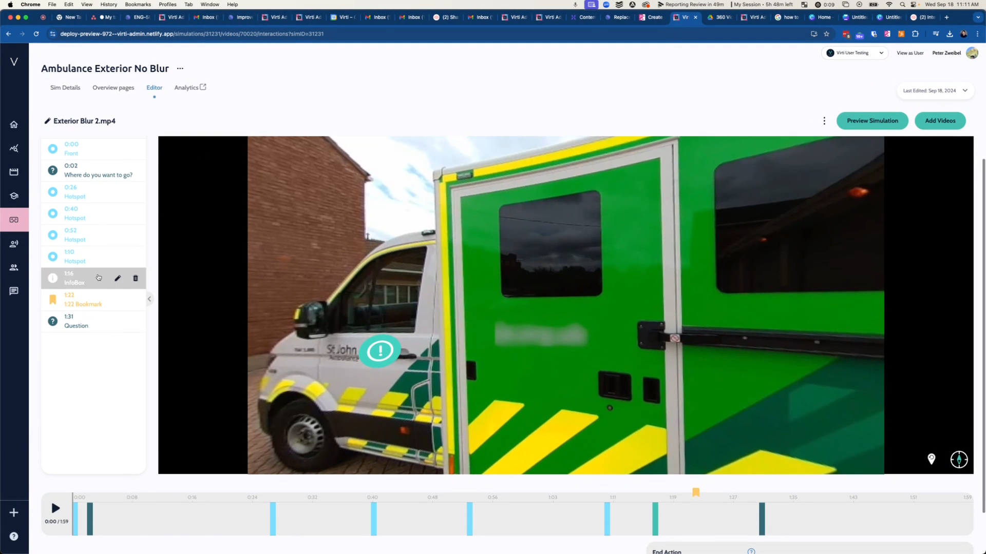
Task: Click the graduation cap sidebar icon
Action: click(x=14, y=196)
